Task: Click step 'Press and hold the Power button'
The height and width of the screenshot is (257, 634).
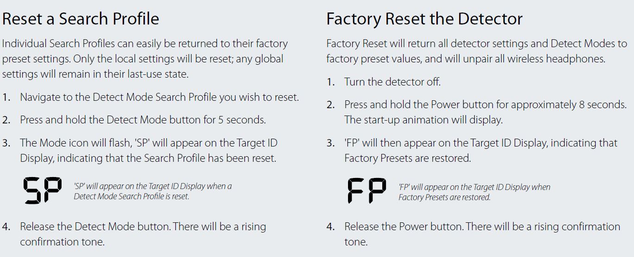Action: pyautogui.click(x=485, y=105)
